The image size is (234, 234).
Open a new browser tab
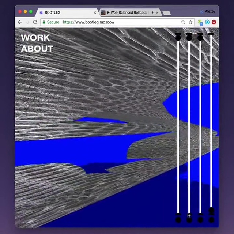tap(167, 13)
